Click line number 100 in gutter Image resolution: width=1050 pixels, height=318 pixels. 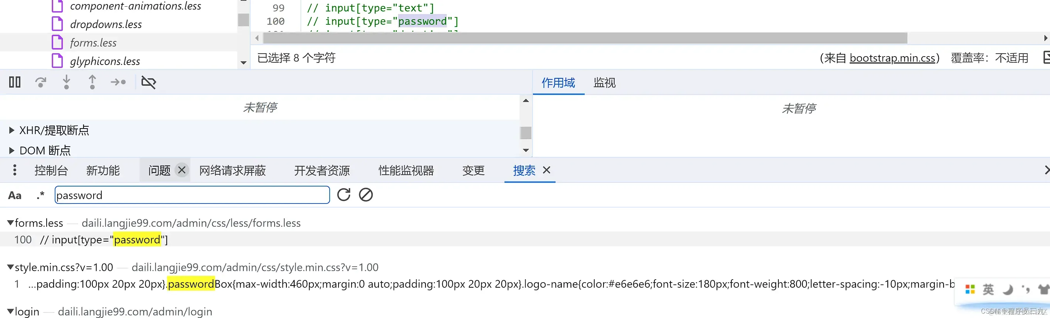tap(276, 21)
